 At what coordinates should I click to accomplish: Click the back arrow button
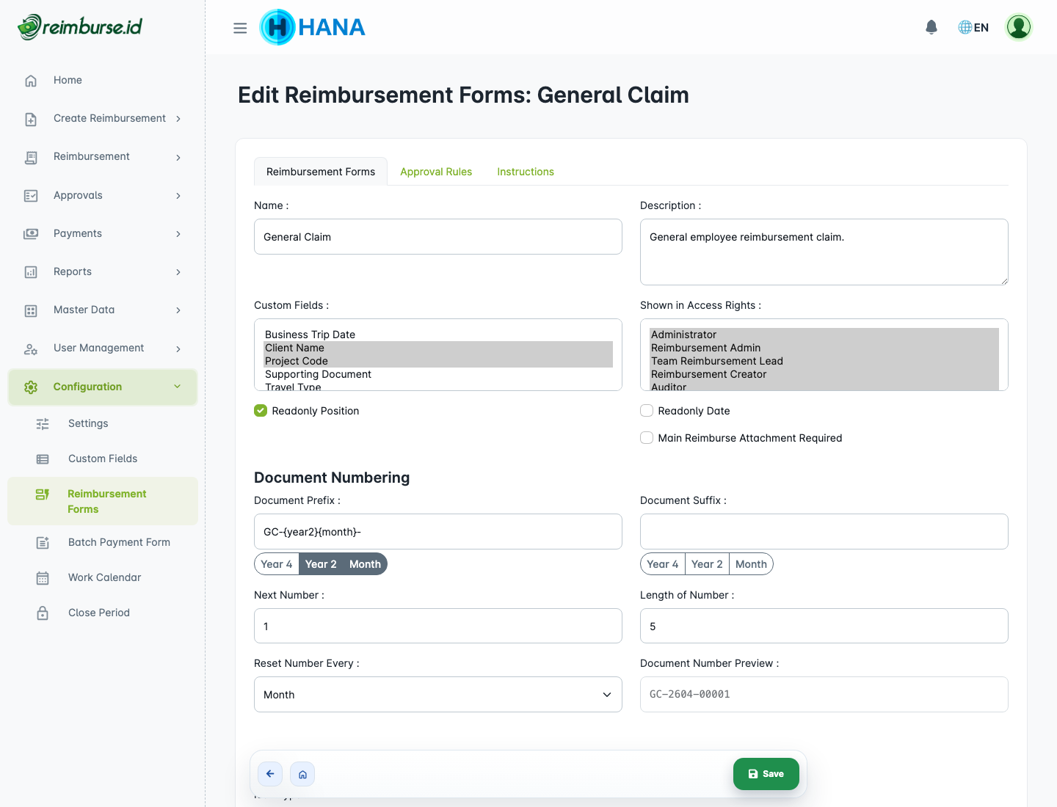tap(270, 774)
